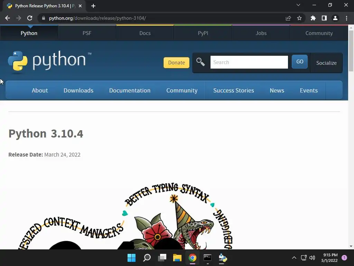Open Windows Search on the taskbar
Screen dimensions: 354x266
click(x=147, y=258)
